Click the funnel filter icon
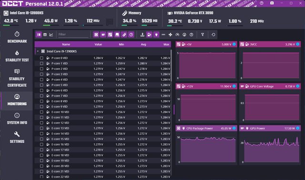The image size is (305, 180). coord(203,35)
